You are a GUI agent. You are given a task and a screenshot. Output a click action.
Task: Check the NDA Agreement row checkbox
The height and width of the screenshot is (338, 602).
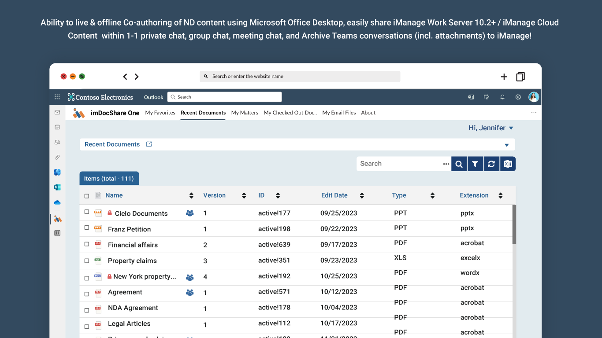87,310
